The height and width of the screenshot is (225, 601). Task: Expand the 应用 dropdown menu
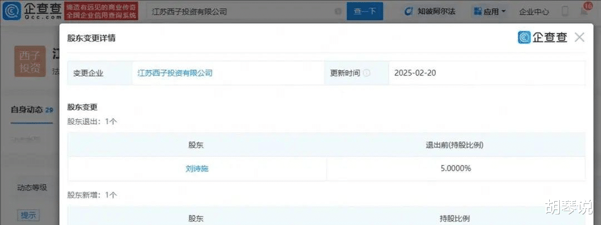pos(490,12)
